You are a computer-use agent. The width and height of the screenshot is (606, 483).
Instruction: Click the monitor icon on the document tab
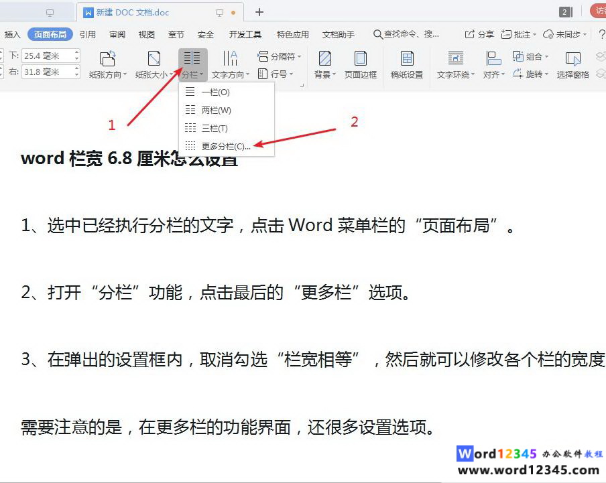tap(219, 13)
